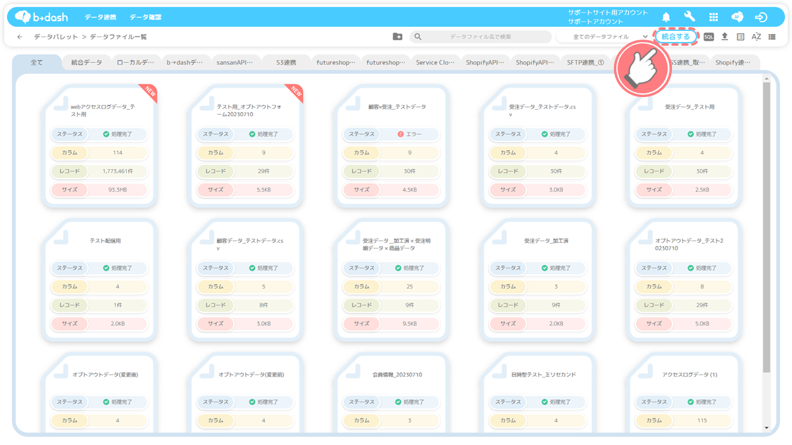
Task: Click column count 114
Action: (118, 153)
